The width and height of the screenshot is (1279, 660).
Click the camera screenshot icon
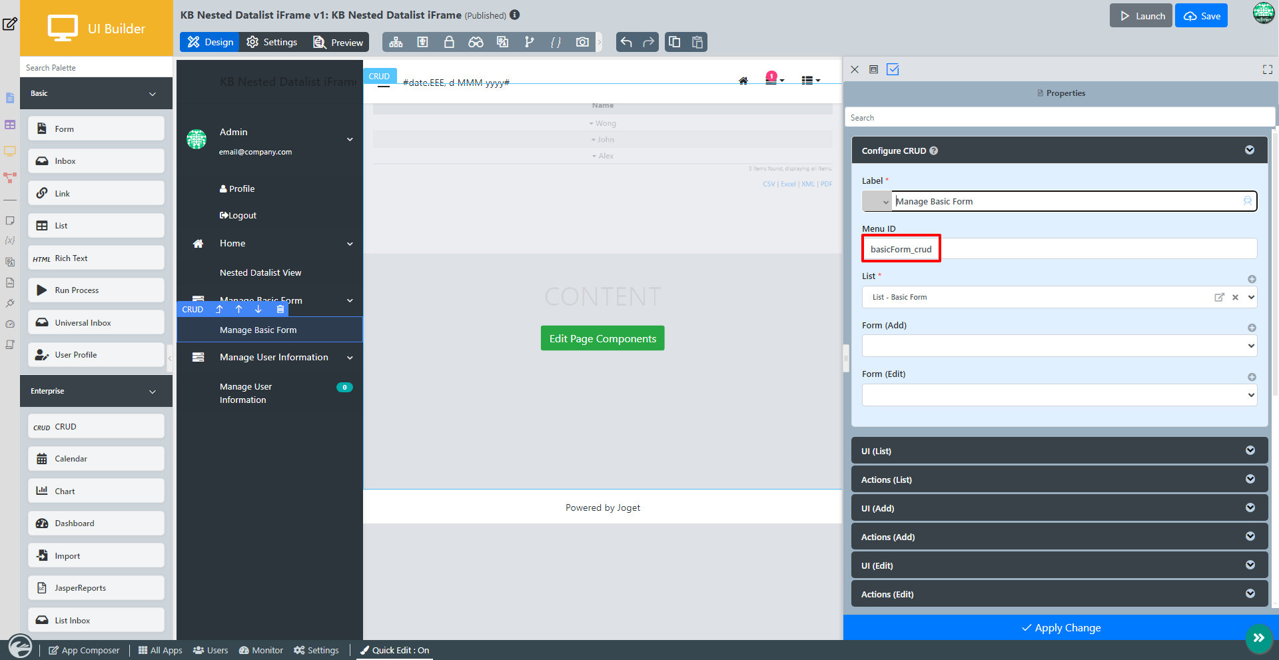(x=582, y=42)
